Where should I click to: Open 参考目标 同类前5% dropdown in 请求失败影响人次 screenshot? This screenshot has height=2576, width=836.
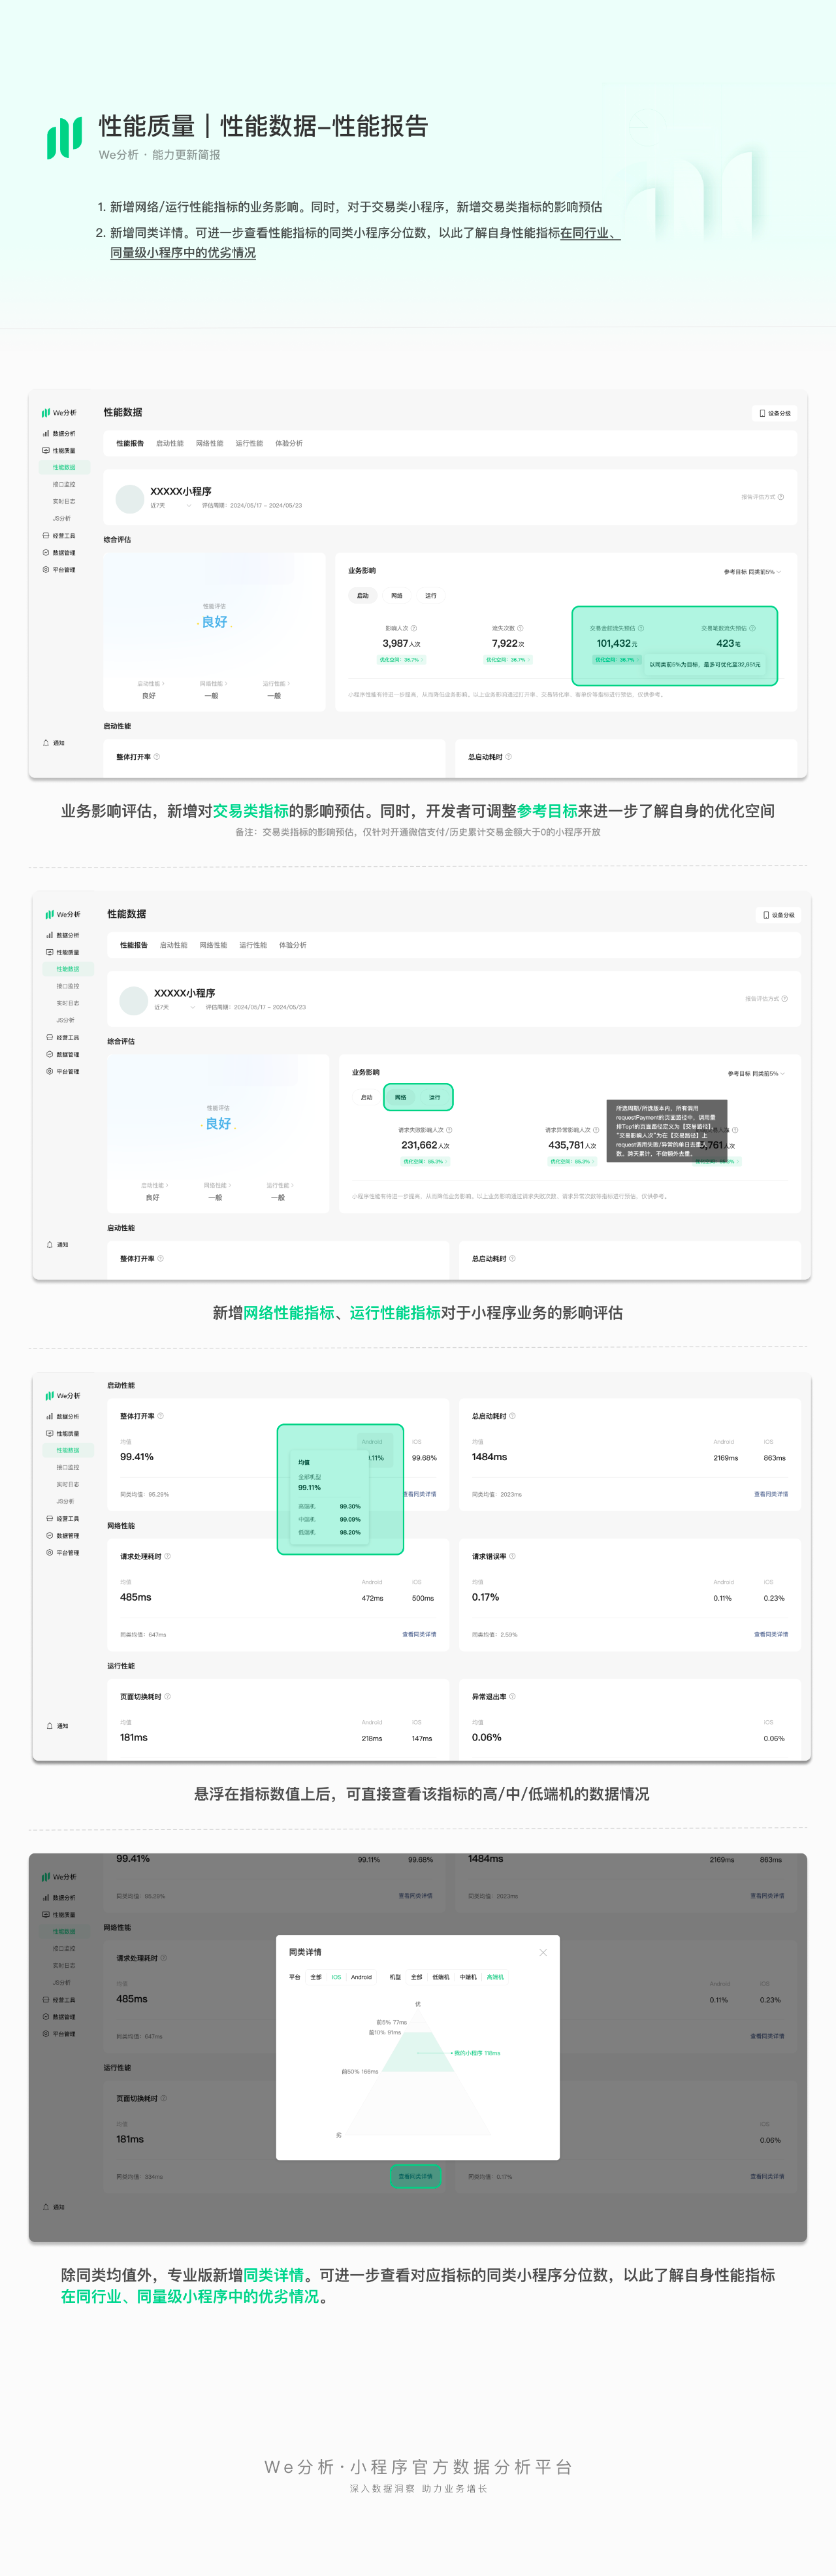coord(757,1074)
